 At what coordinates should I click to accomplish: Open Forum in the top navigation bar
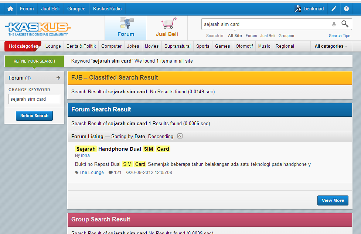click(27, 9)
